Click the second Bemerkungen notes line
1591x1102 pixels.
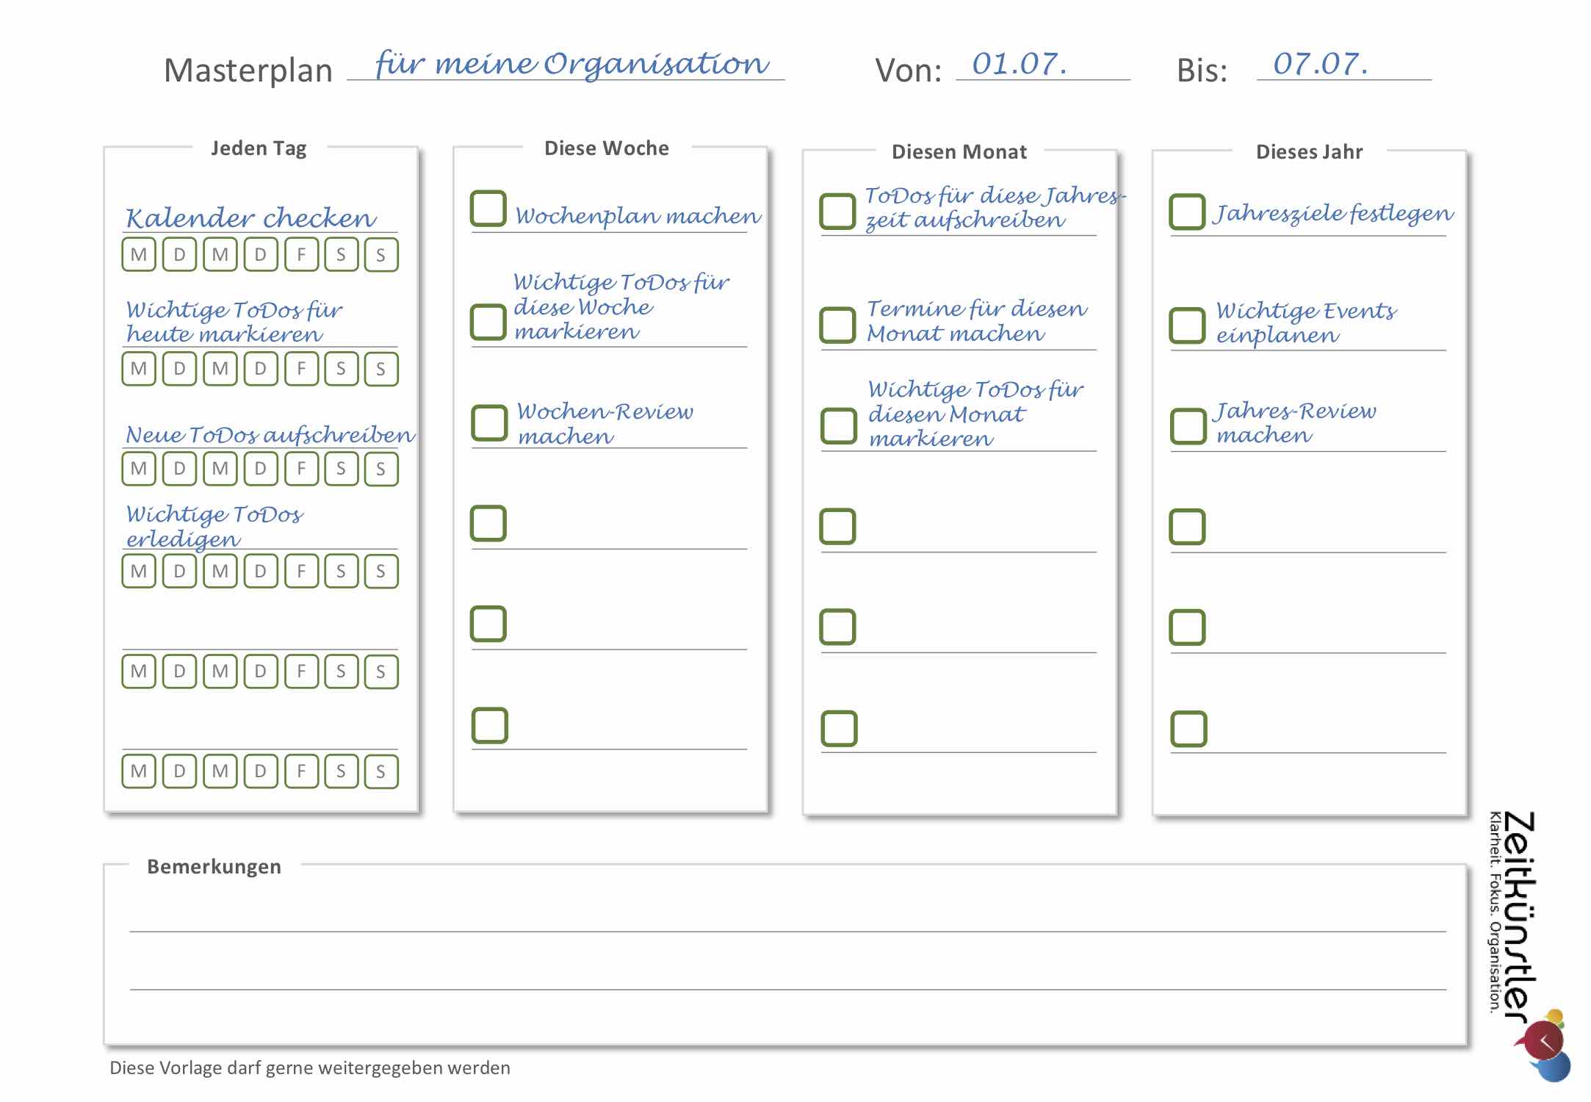tap(787, 977)
